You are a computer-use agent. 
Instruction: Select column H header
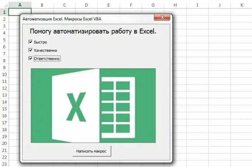tap(175, 5)
